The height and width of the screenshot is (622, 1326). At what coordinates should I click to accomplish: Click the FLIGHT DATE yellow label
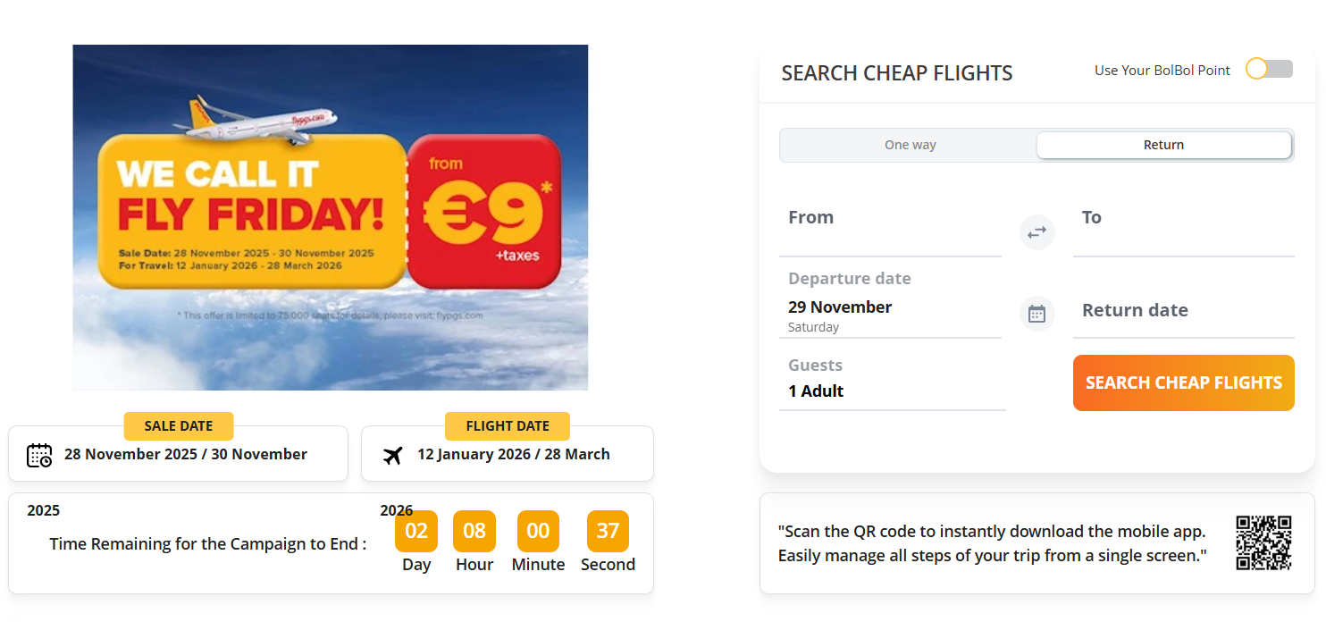click(508, 426)
